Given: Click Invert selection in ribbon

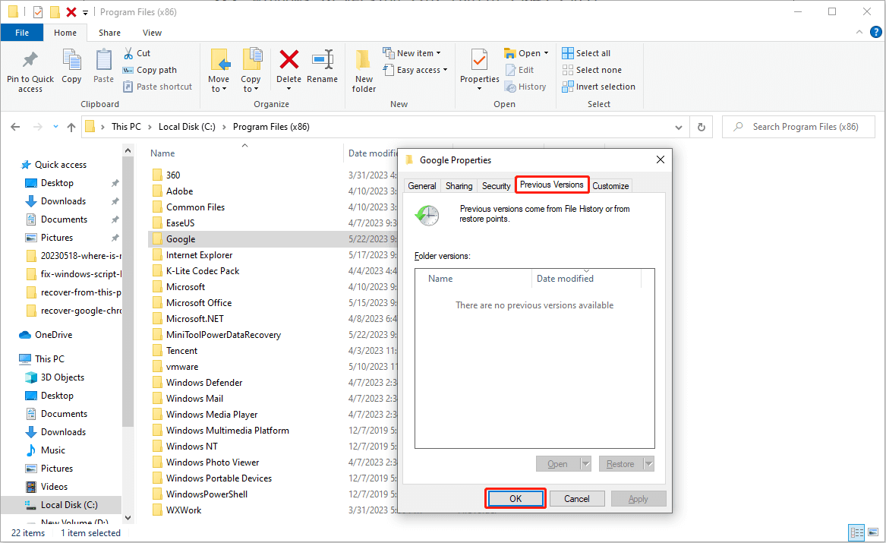Looking at the screenshot, I should click(598, 87).
